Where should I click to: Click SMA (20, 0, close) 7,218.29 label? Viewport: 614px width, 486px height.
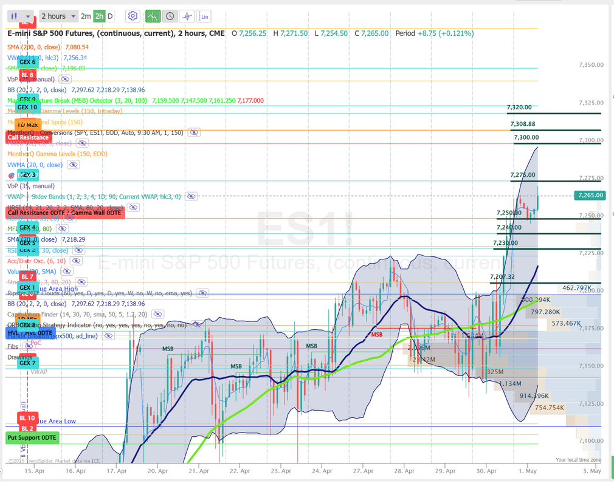coord(46,239)
